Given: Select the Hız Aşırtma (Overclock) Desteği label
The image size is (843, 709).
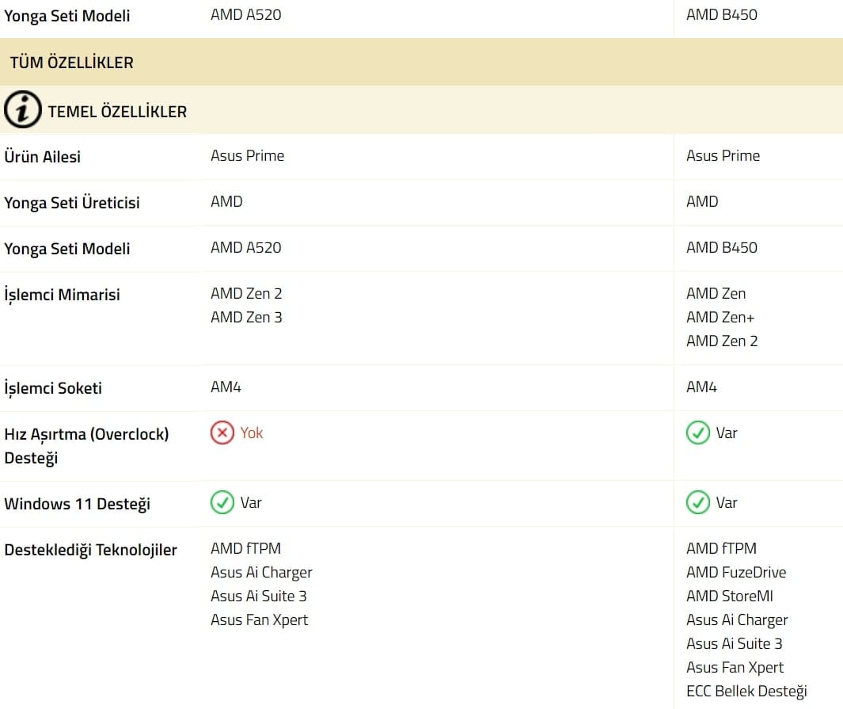Looking at the screenshot, I should coord(86,445).
